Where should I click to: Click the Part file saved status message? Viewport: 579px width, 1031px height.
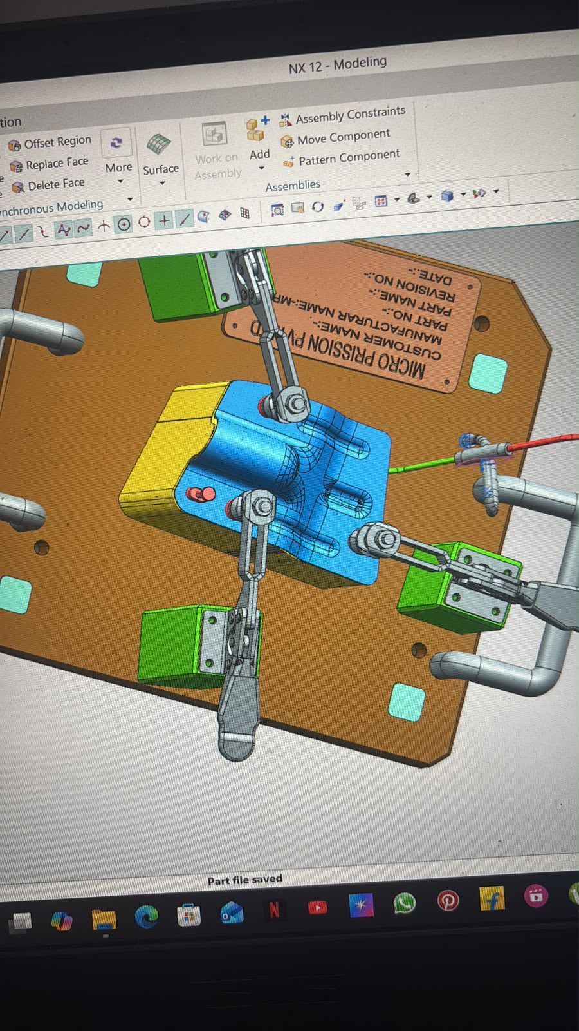(244, 880)
